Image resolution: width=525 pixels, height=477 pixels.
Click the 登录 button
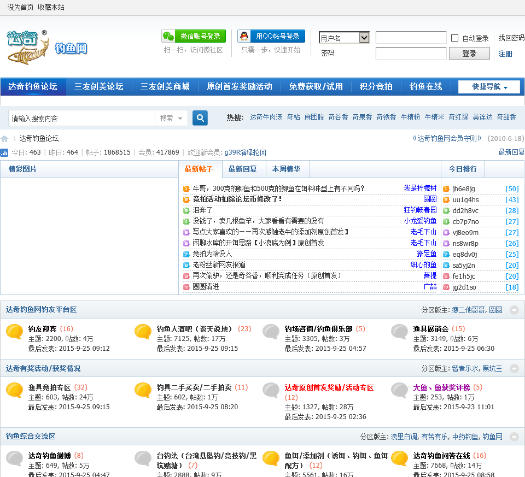tap(469, 54)
